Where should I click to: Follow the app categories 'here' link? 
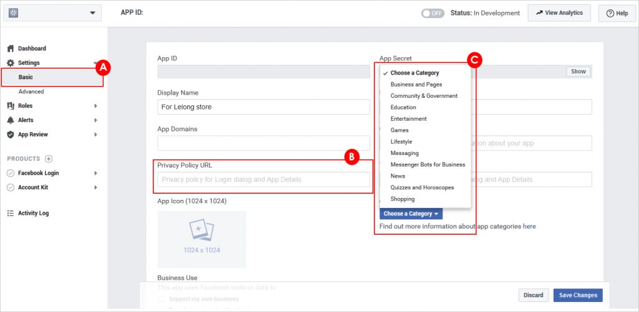click(x=529, y=226)
